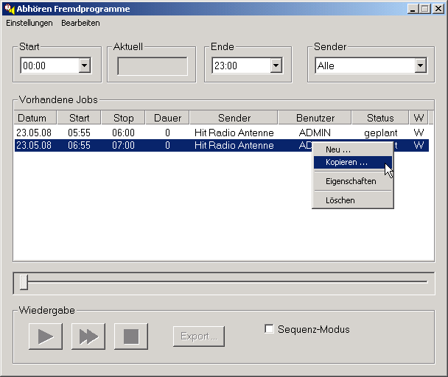Open the Bearbeiten menu
The width and height of the screenshot is (448, 377).
coord(80,23)
